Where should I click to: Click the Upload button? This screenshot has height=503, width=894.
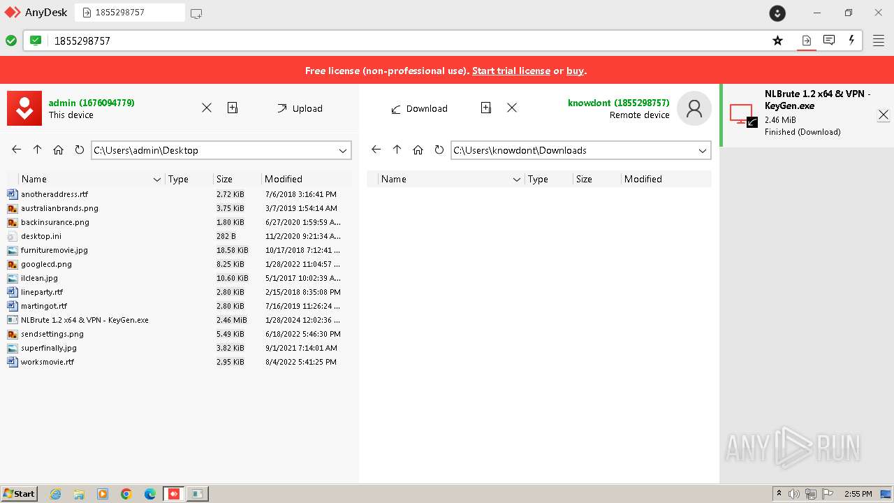coord(300,108)
